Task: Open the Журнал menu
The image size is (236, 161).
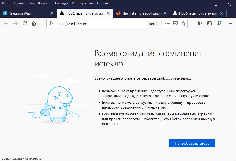Action: click(x=44, y=3)
